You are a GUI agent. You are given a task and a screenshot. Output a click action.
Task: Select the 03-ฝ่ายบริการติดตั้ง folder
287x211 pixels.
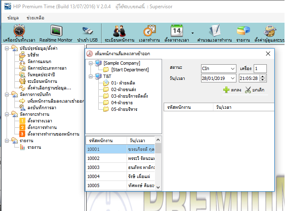click(x=130, y=96)
